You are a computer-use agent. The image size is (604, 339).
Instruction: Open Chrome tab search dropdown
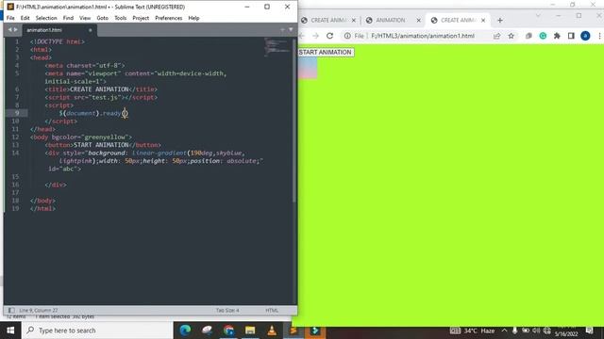click(538, 16)
